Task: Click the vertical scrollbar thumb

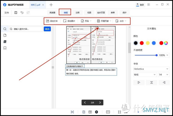Action: [129, 48]
